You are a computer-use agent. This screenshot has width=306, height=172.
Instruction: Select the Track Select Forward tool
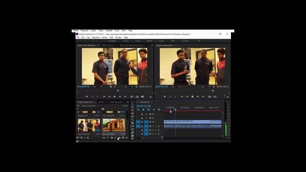[x=132, y=107]
